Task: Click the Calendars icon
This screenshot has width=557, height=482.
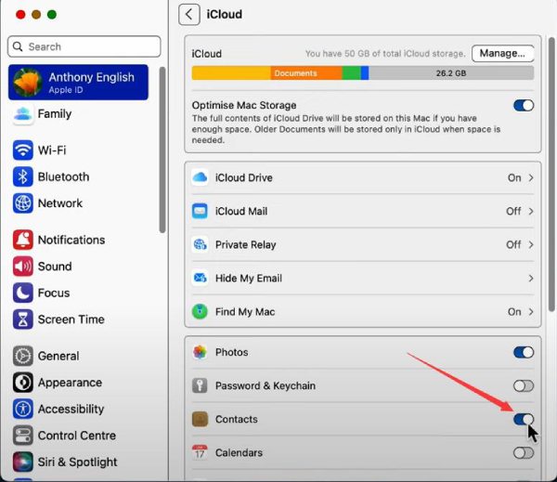Action: point(200,452)
